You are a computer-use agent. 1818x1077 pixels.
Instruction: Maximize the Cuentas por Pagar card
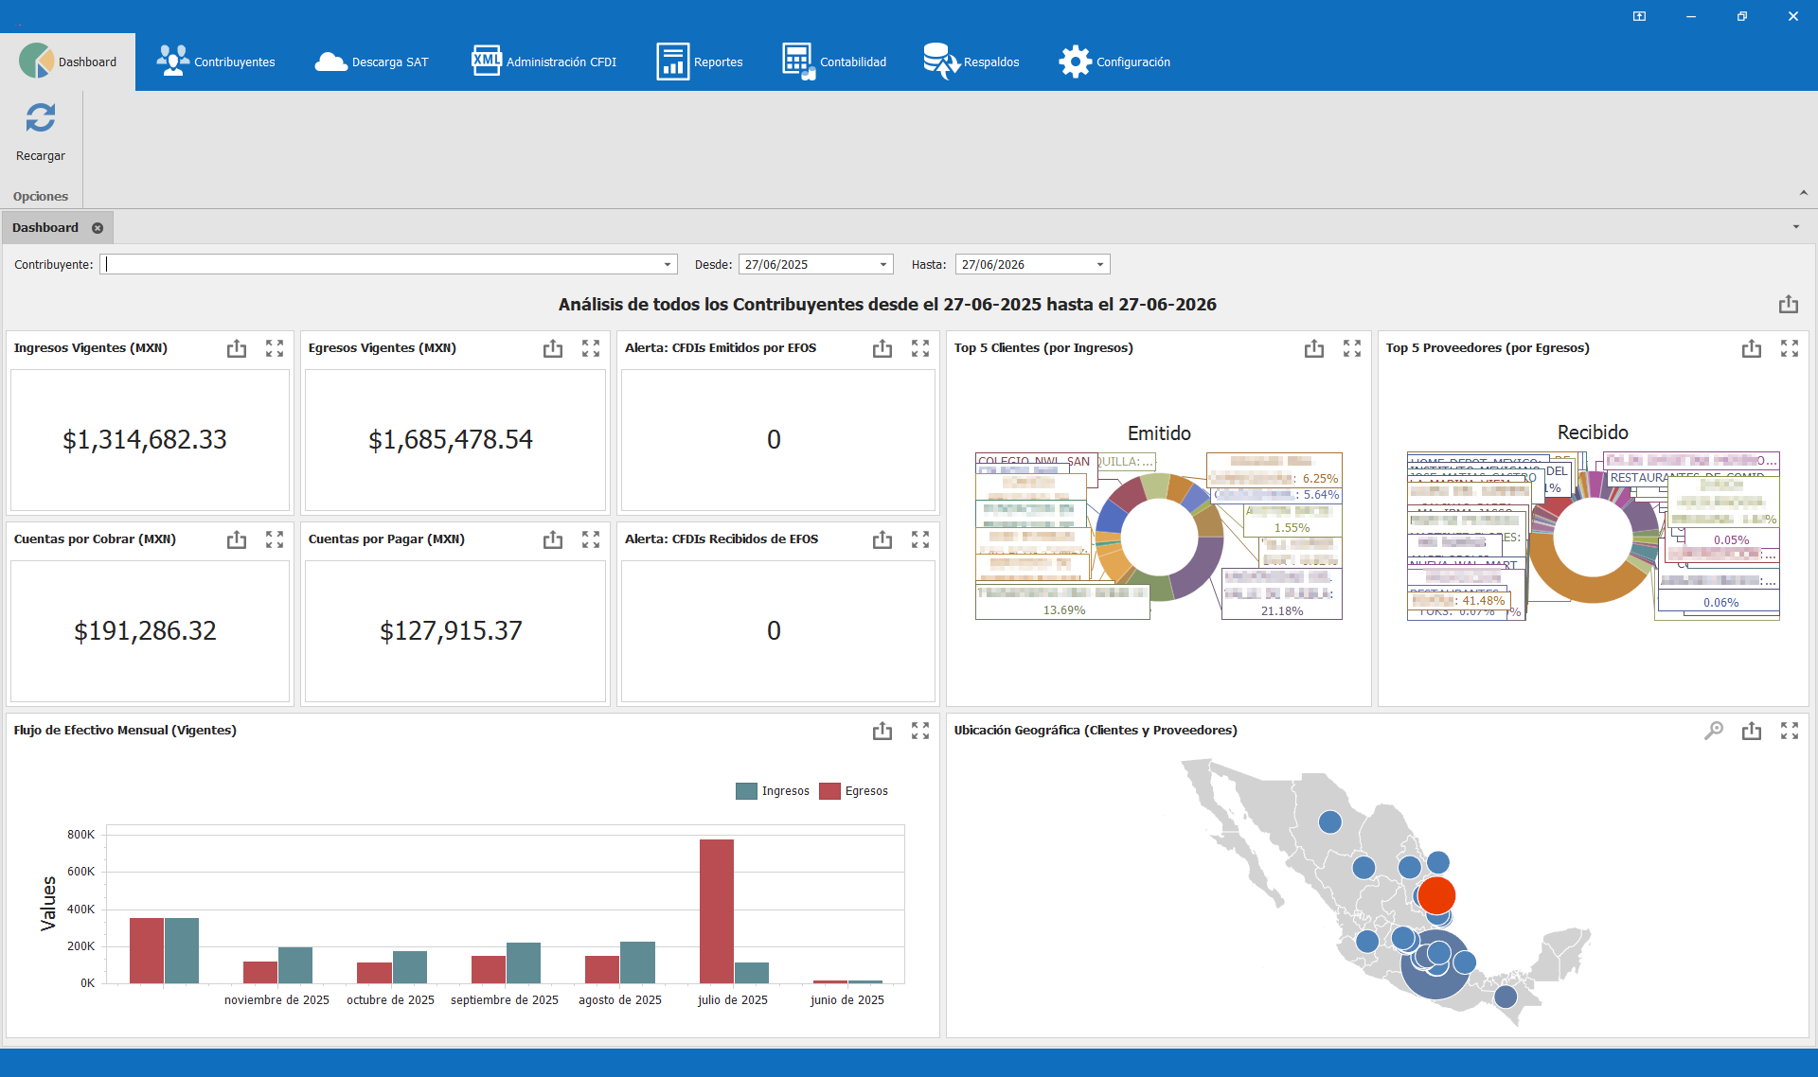[591, 539]
